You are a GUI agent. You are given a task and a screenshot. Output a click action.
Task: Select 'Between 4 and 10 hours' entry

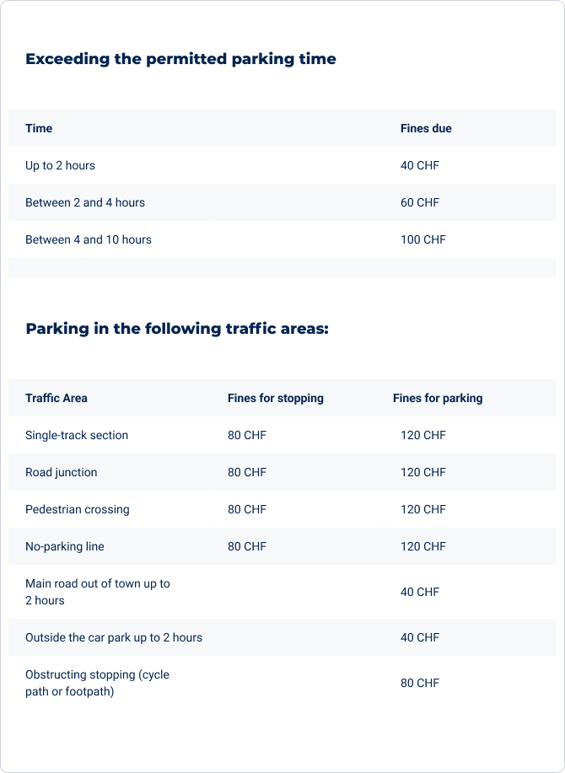pos(89,239)
